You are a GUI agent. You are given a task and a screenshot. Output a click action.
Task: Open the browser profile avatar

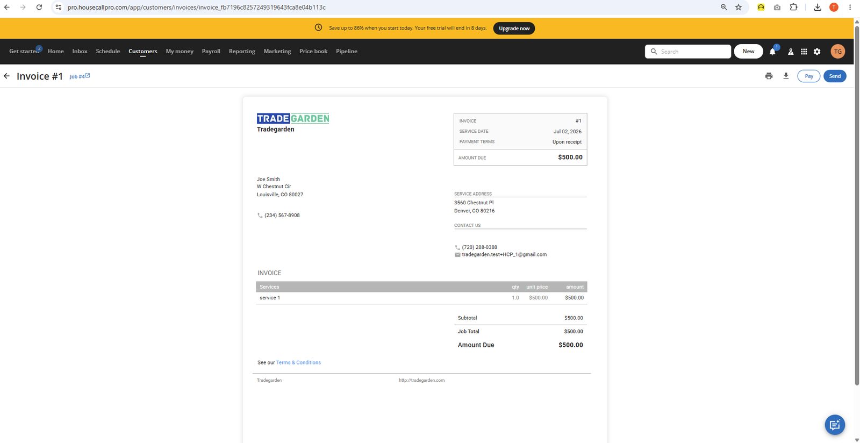click(x=834, y=7)
